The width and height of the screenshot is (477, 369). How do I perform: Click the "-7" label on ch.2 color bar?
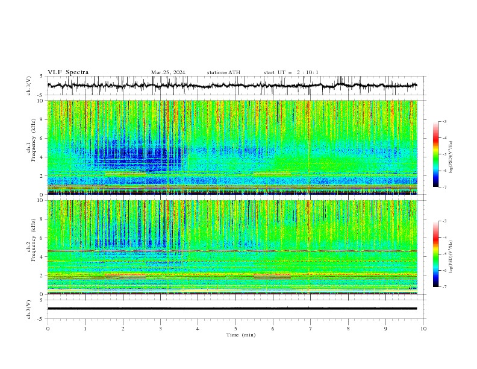(444, 287)
